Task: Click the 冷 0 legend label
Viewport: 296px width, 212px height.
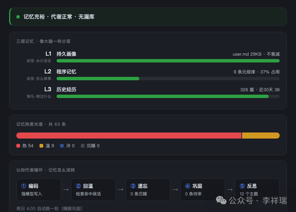Action: pos(70,146)
